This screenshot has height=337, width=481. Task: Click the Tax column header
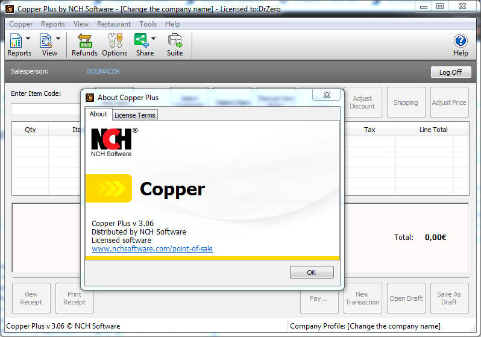click(369, 130)
